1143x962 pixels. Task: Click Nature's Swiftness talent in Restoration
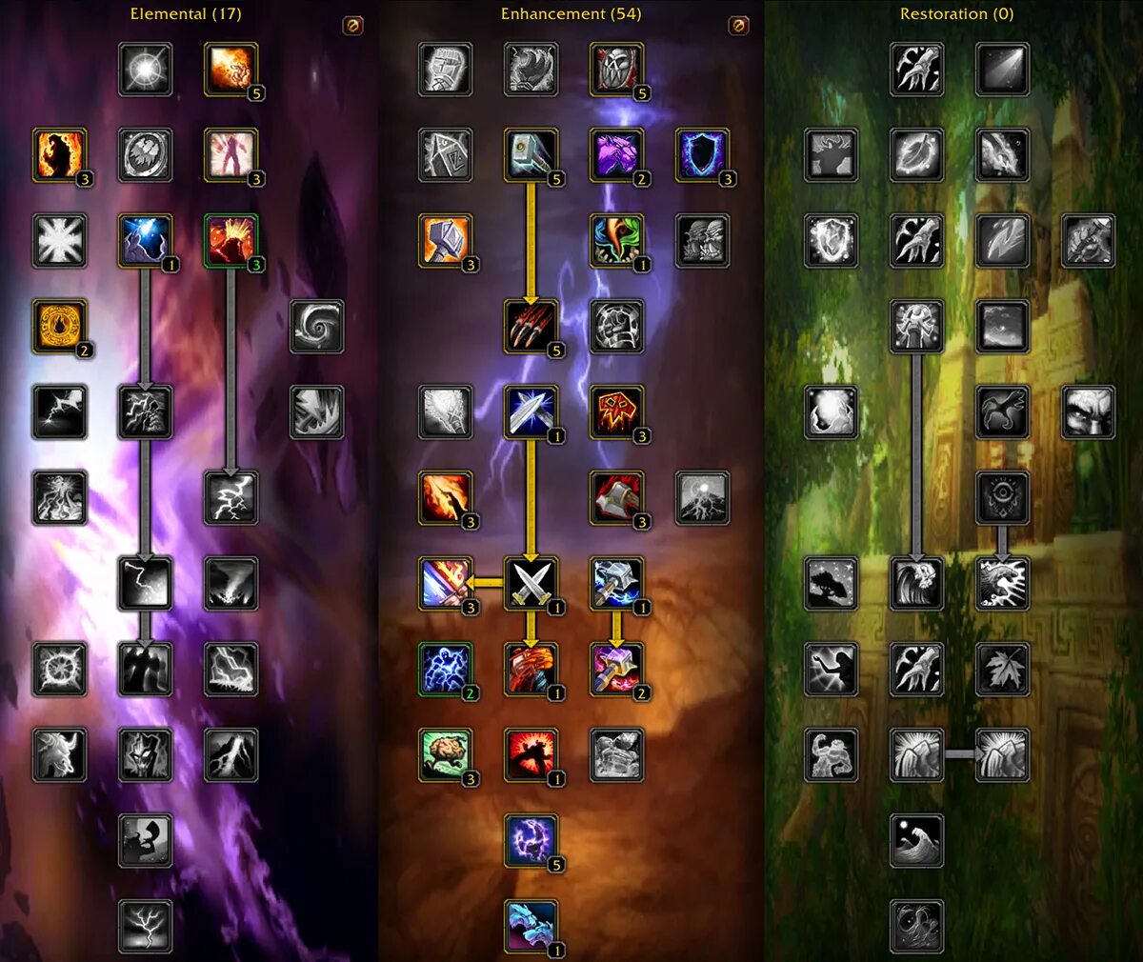[x=1003, y=412]
